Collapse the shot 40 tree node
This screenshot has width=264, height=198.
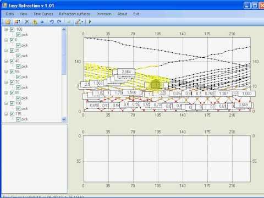click(6, 61)
